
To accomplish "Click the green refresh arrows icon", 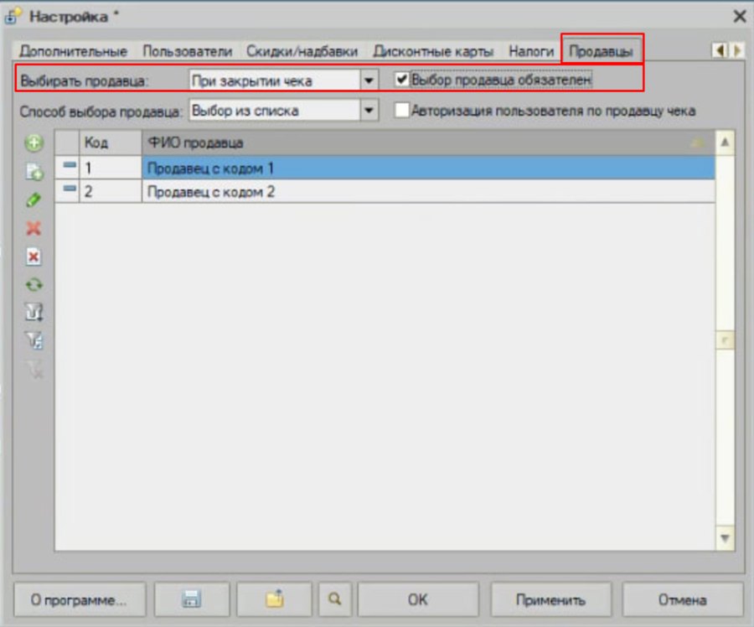I will coord(34,285).
